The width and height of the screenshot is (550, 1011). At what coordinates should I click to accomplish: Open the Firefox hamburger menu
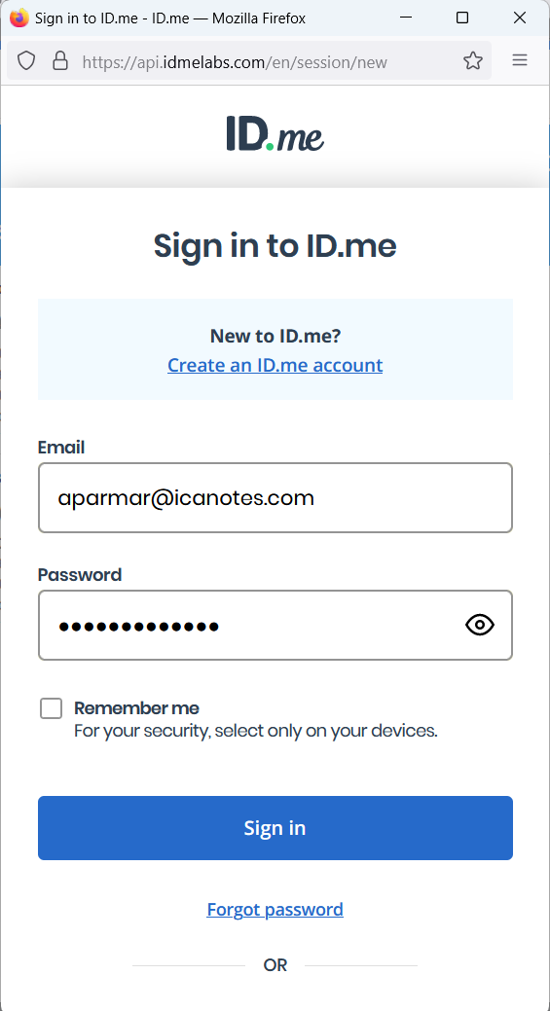[x=520, y=60]
